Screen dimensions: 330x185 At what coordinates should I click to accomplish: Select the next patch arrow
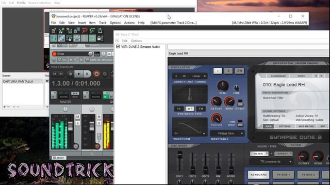[321, 76]
